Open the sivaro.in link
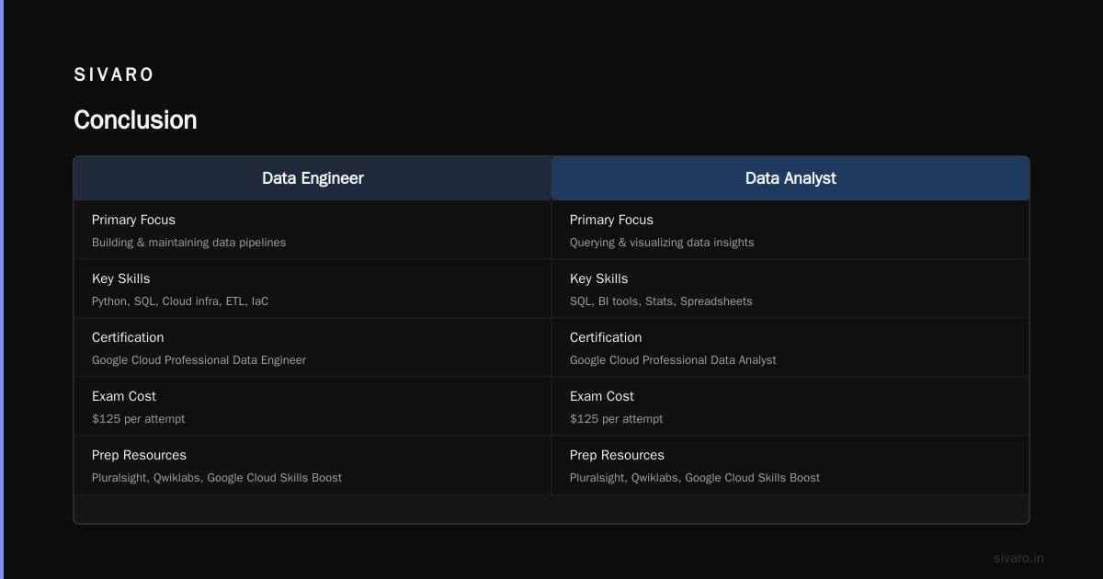This screenshot has width=1103, height=579. point(1018,558)
